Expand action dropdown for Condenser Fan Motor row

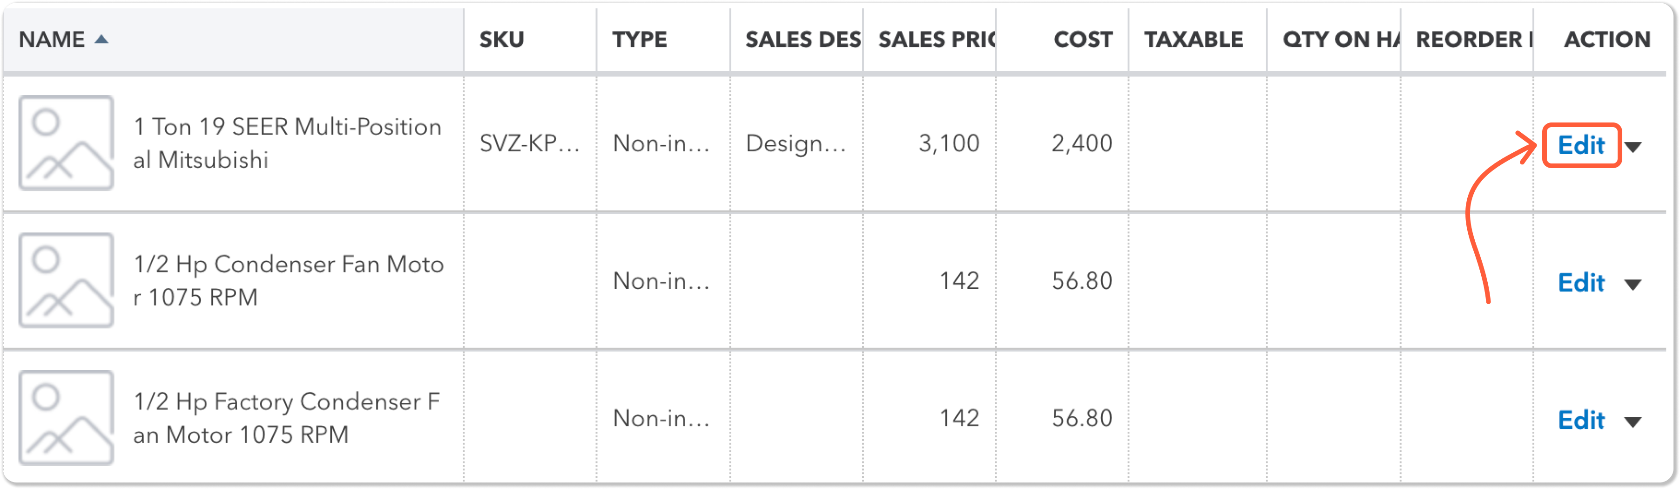tap(1633, 284)
